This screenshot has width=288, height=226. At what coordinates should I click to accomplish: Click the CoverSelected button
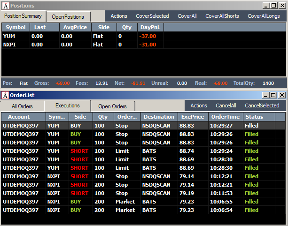(x=152, y=16)
